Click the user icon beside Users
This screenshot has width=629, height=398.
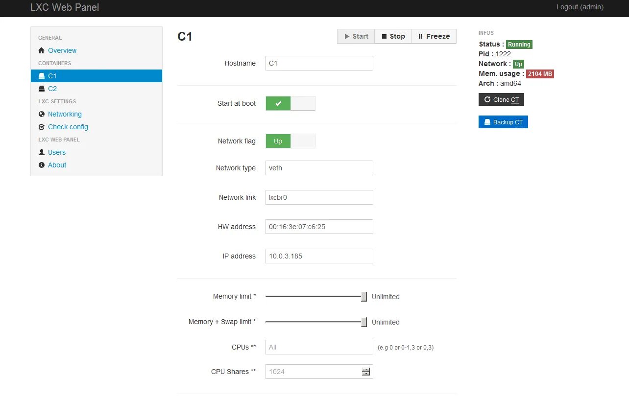pos(42,152)
